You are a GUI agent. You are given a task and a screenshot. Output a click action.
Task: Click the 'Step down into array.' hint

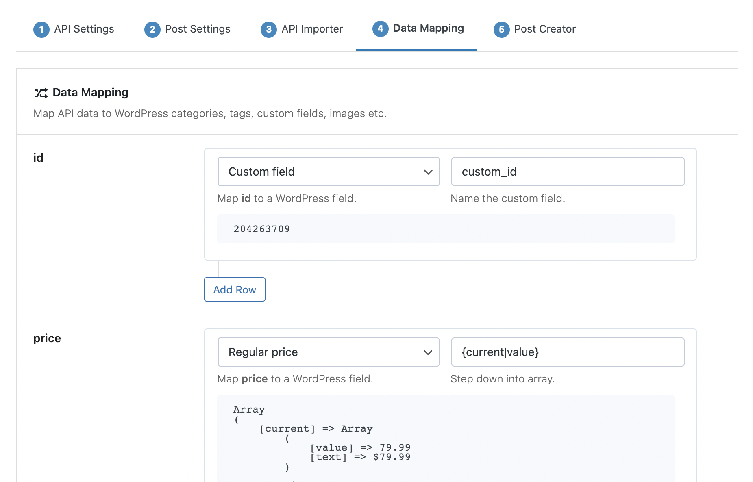click(x=503, y=379)
